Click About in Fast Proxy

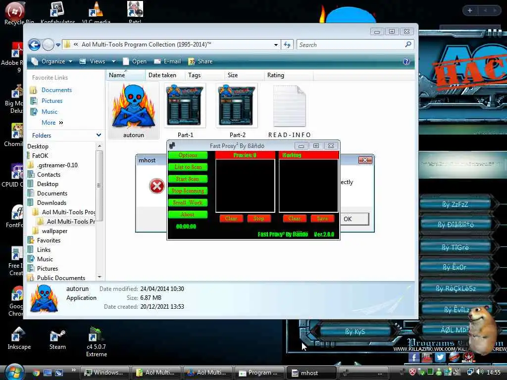click(188, 215)
